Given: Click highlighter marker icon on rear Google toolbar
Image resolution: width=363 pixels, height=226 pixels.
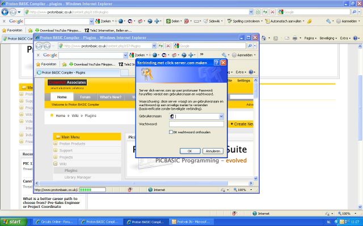Looking at the screenshot, I should pos(309,21).
